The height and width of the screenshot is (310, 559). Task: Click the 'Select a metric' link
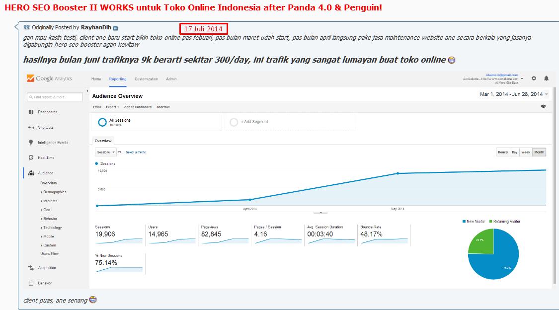pyautogui.click(x=136, y=152)
